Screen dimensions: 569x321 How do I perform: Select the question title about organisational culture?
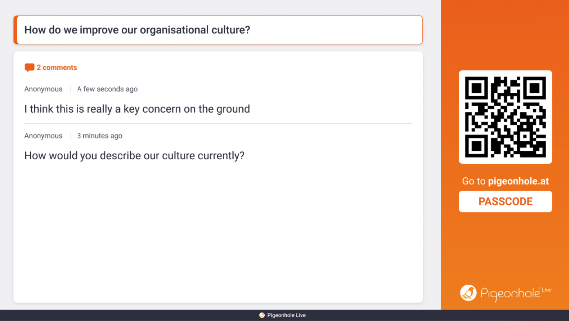[x=137, y=30]
